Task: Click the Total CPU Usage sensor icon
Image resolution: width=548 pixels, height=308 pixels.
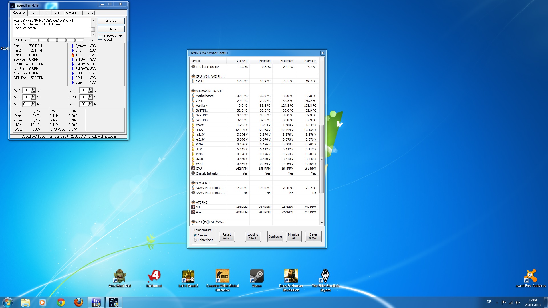Action: [193, 66]
